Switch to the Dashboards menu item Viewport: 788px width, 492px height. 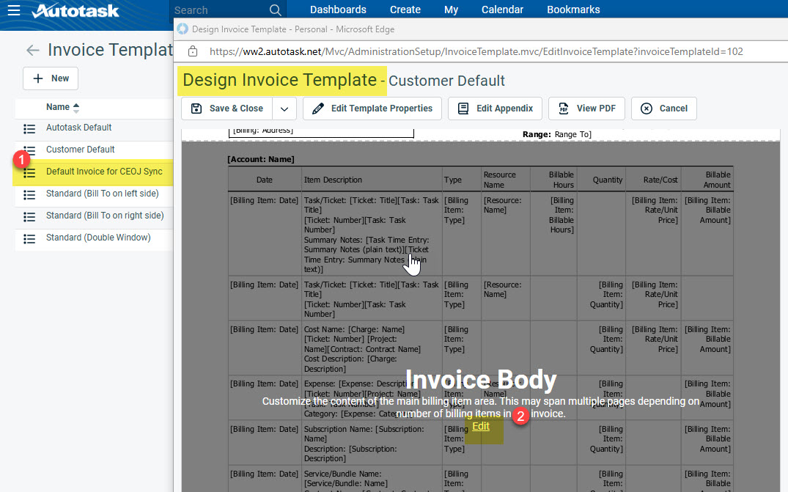(x=337, y=10)
